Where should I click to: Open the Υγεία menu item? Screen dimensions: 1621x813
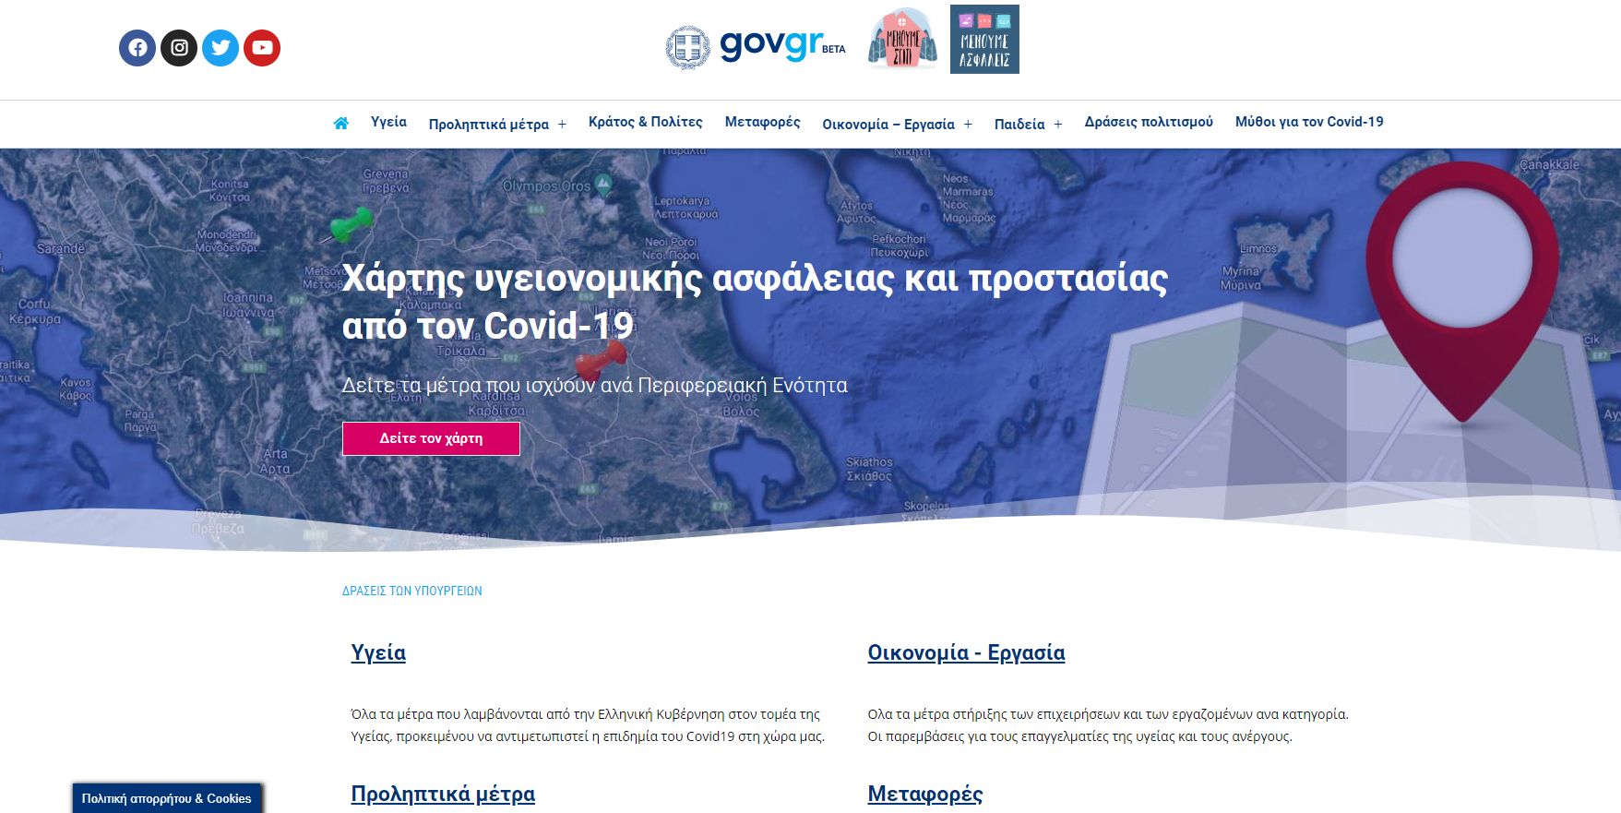[388, 122]
